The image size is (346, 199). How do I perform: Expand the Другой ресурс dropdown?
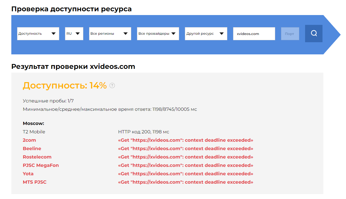click(206, 34)
